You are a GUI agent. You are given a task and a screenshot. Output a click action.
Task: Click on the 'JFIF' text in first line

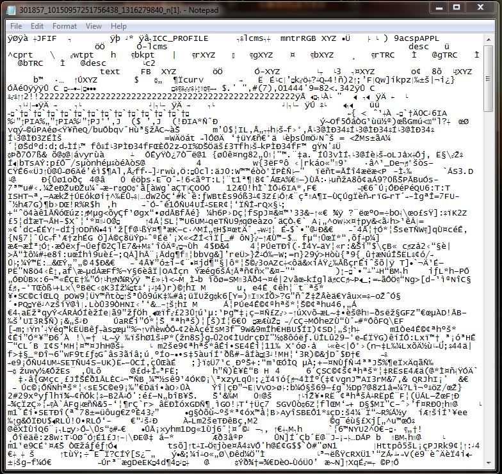(46, 38)
